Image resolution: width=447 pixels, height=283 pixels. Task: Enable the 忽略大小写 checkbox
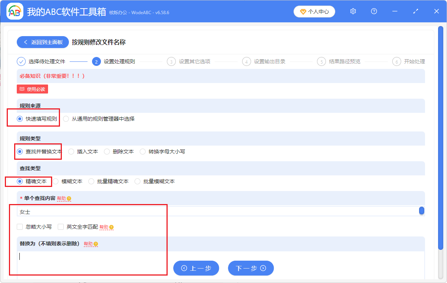19,226
